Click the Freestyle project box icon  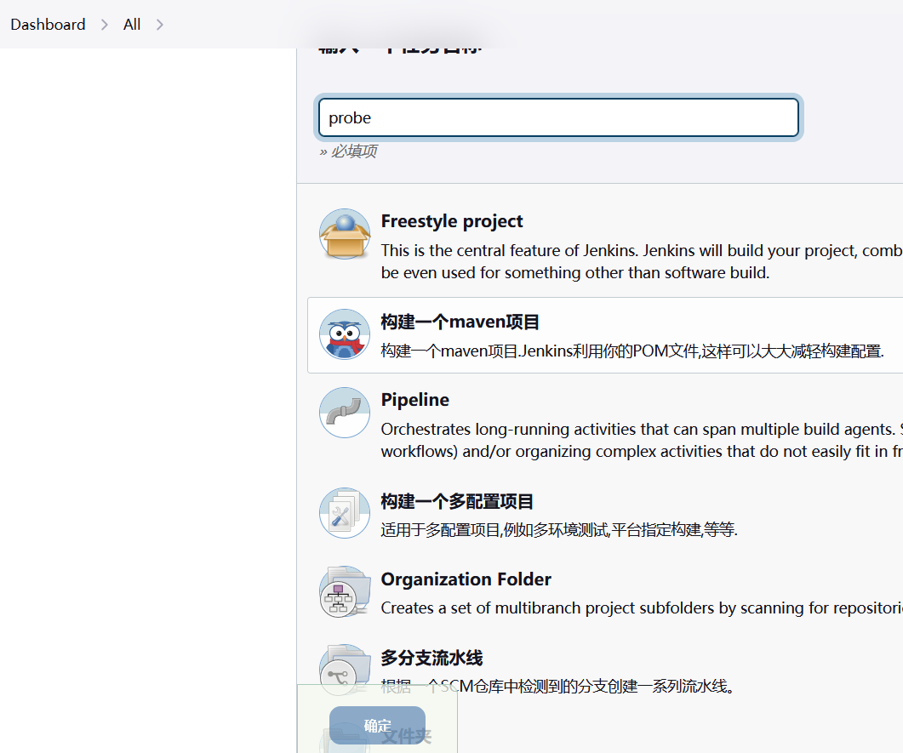point(345,234)
